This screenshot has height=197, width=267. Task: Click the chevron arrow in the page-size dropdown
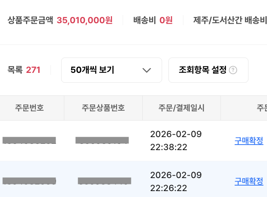click(x=147, y=70)
